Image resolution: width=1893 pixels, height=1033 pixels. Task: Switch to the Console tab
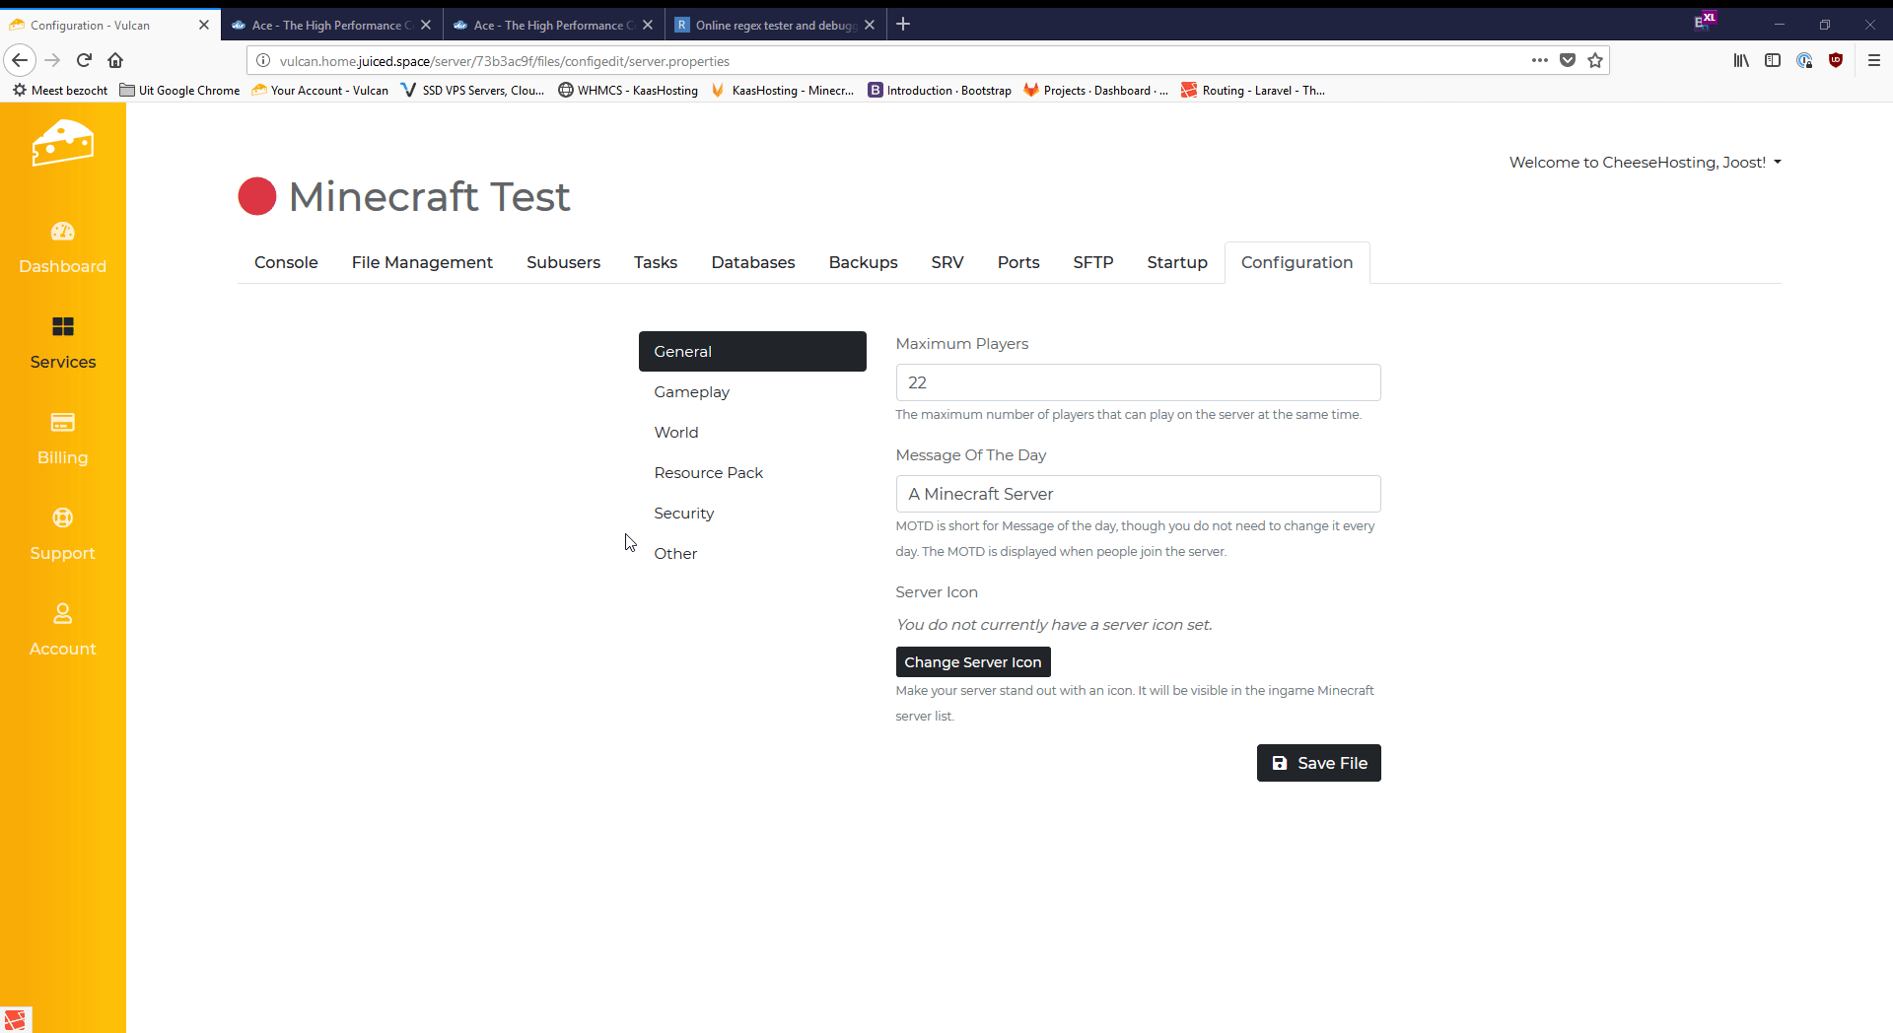[286, 262]
